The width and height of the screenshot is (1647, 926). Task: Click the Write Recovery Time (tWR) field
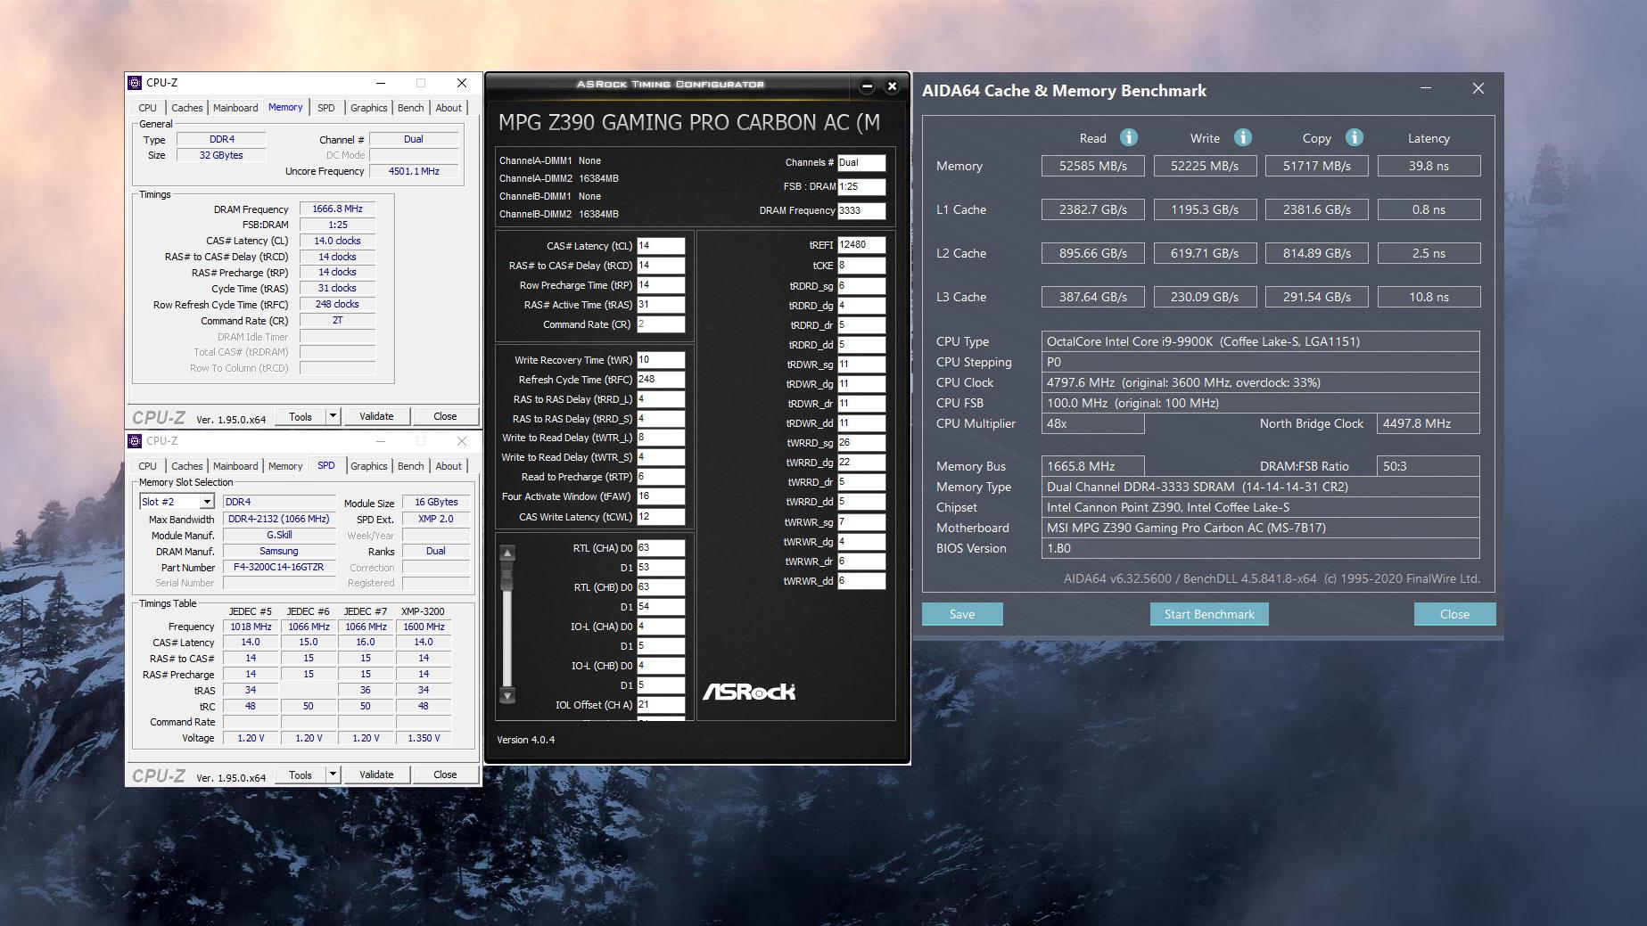661,360
